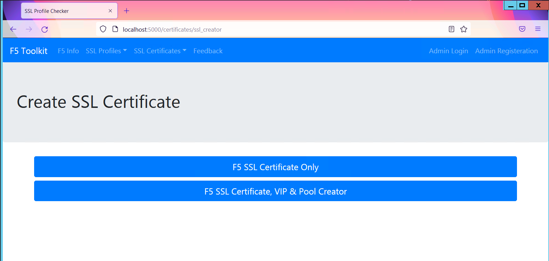
Task: Open the page info document icon
Action: click(115, 29)
